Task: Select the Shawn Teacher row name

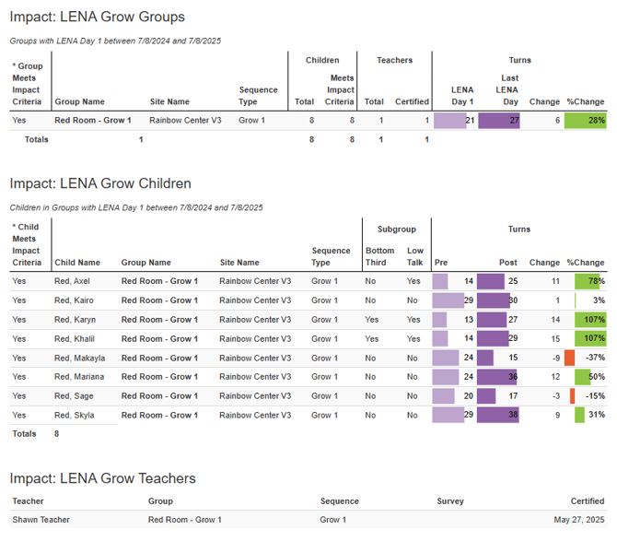Action: tap(41, 520)
